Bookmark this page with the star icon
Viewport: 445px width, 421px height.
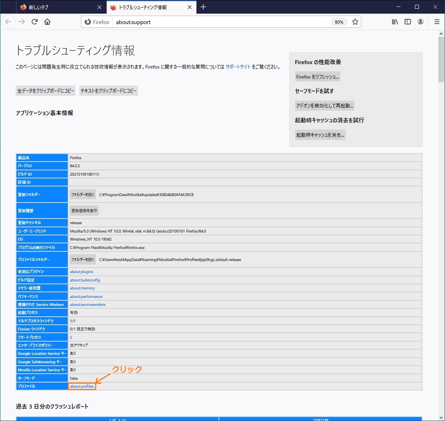[x=355, y=22]
